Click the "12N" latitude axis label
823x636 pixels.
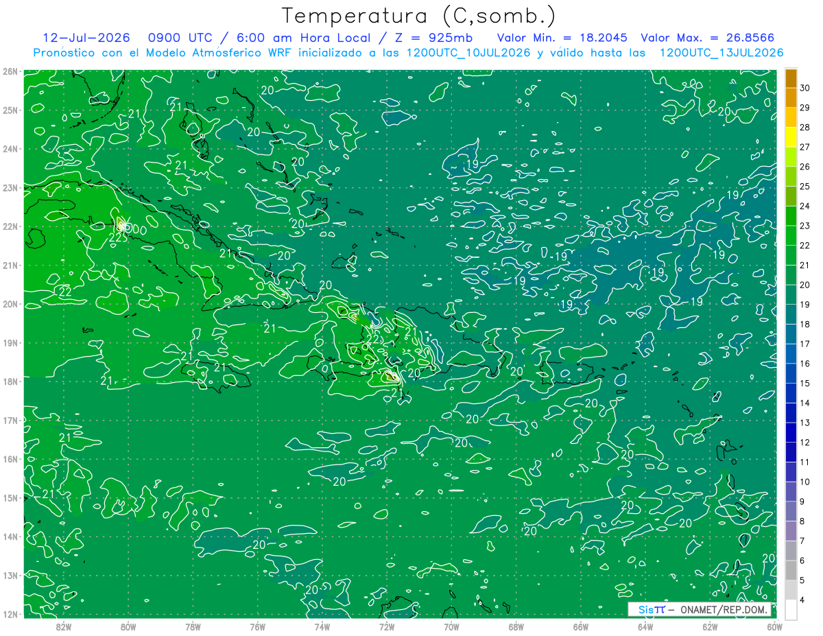tap(10, 614)
